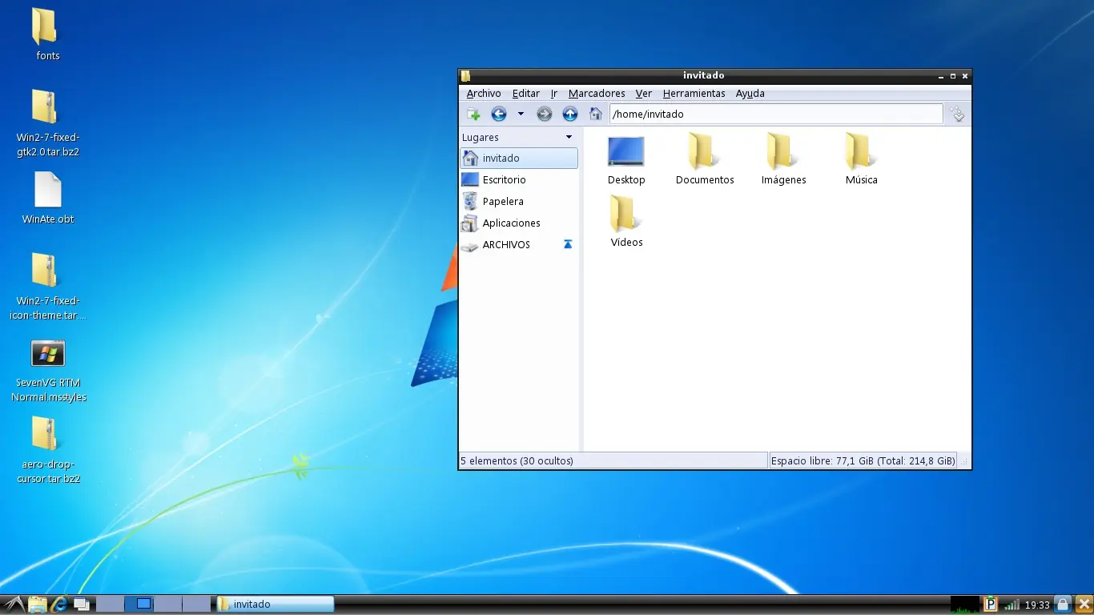Click the invitado taskbar window button

pos(275,605)
